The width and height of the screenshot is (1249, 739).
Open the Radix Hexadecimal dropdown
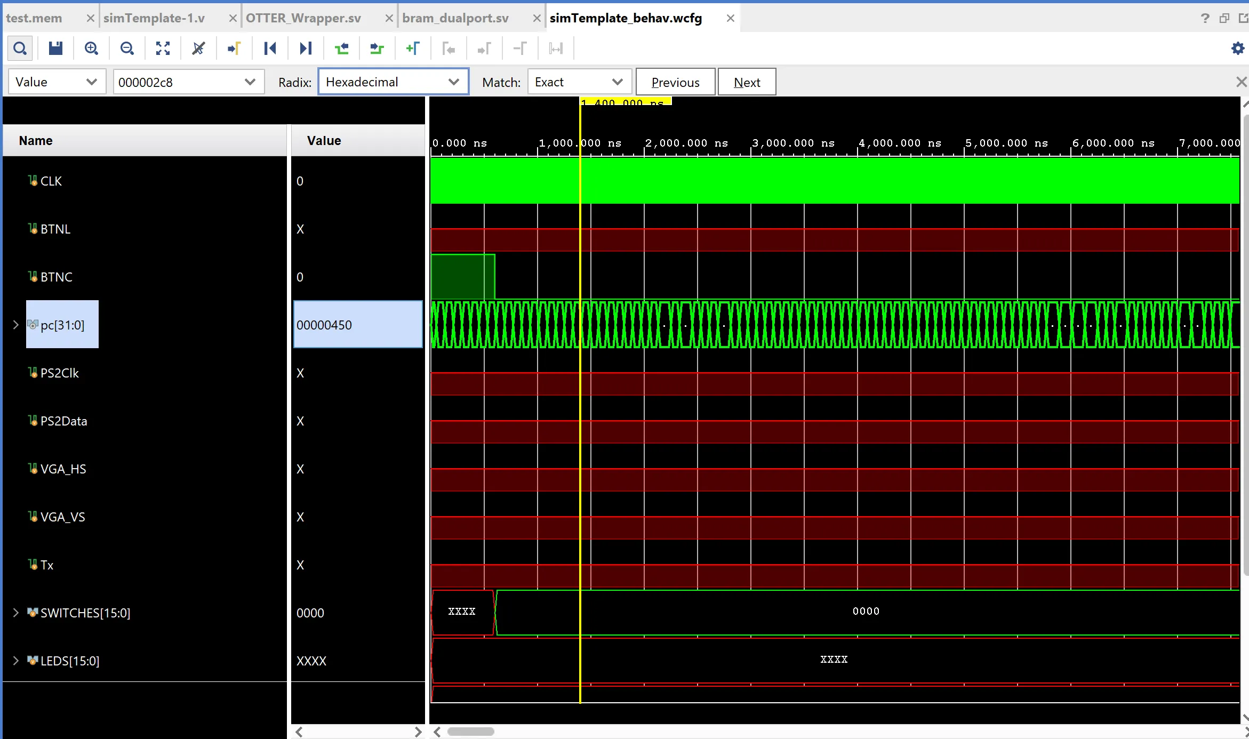pyautogui.click(x=394, y=82)
